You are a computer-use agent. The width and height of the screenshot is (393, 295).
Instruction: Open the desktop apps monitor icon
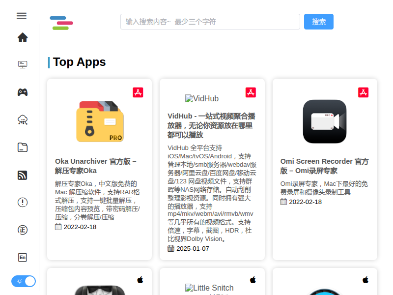coord(23,64)
